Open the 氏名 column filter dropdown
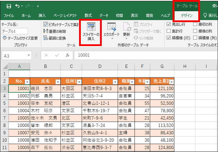The image size is (218, 152). coord(58,82)
